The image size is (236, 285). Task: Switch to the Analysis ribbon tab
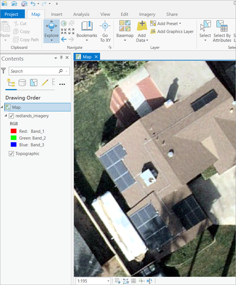point(81,14)
